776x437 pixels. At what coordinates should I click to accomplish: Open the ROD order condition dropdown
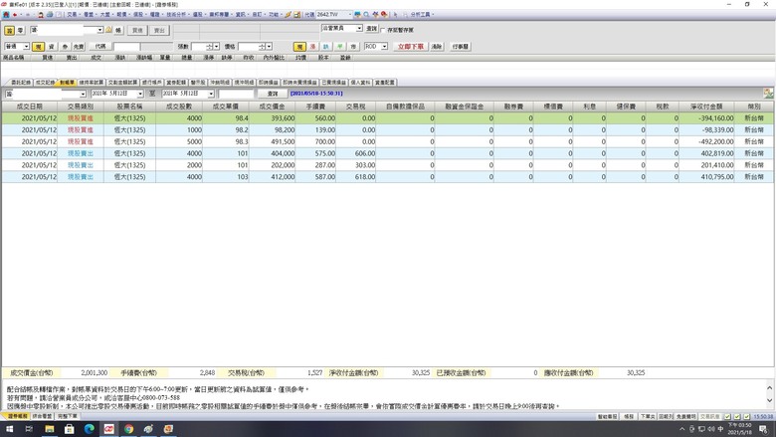(384, 47)
